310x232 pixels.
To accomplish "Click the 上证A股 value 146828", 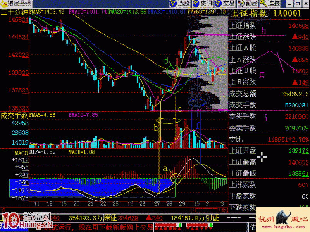I will (298, 48).
